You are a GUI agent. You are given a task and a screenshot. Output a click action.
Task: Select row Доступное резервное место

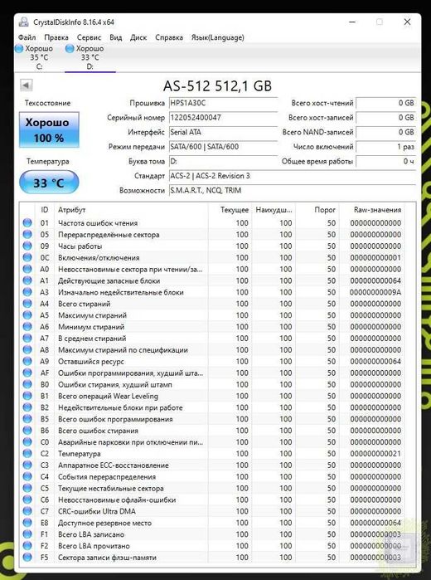[x=212, y=522]
